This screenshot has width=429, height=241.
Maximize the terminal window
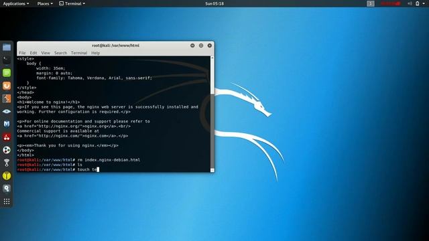(201, 46)
